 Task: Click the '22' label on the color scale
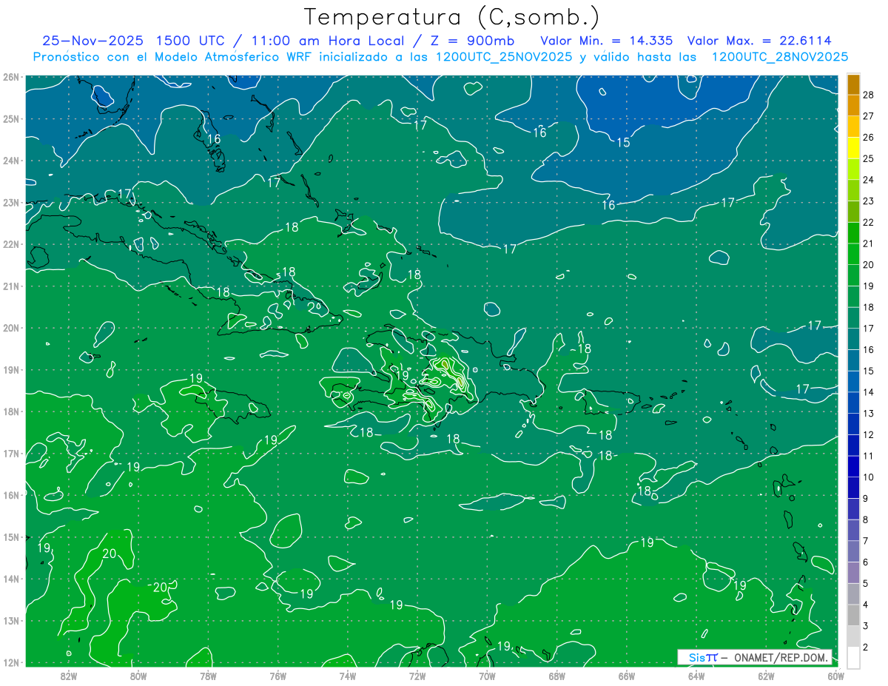pyautogui.click(x=868, y=222)
